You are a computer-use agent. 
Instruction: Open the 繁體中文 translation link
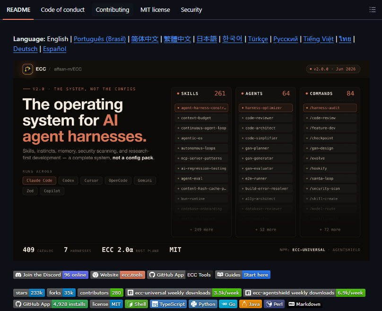(177, 39)
